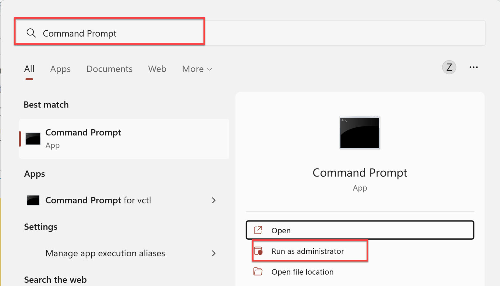
Task: Expand chevron next to Command Prompt for vctl
Action: [x=214, y=200]
